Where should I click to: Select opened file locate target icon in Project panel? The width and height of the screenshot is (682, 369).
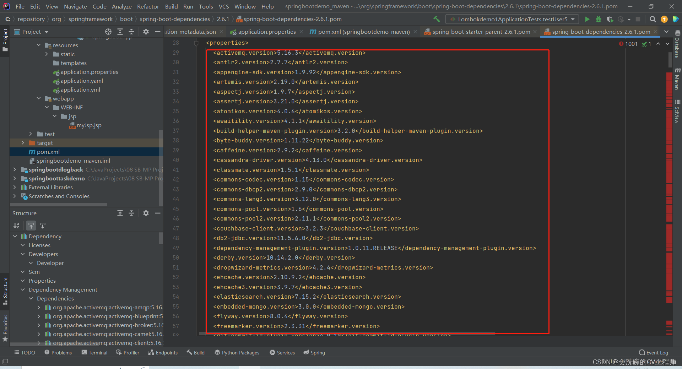click(108, 32)
